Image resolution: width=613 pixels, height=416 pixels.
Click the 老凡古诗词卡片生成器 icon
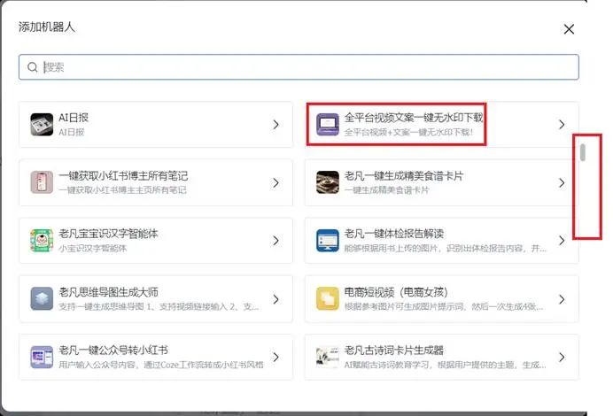coord(327,357)
